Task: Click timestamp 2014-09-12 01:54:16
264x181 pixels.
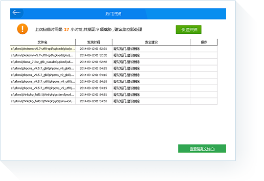Action: [93, 75]
